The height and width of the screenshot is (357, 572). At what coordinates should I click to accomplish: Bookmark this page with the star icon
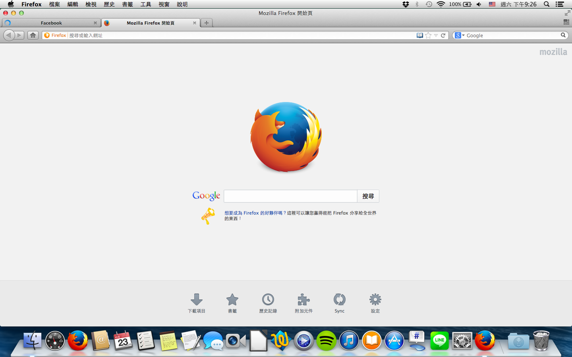[x=428, y=35]
